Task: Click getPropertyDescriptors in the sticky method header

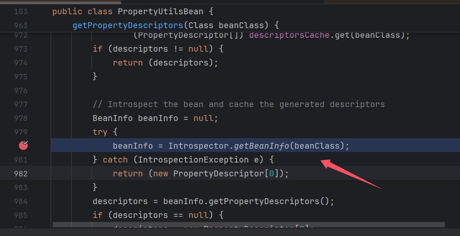Action: pos(128,26)
